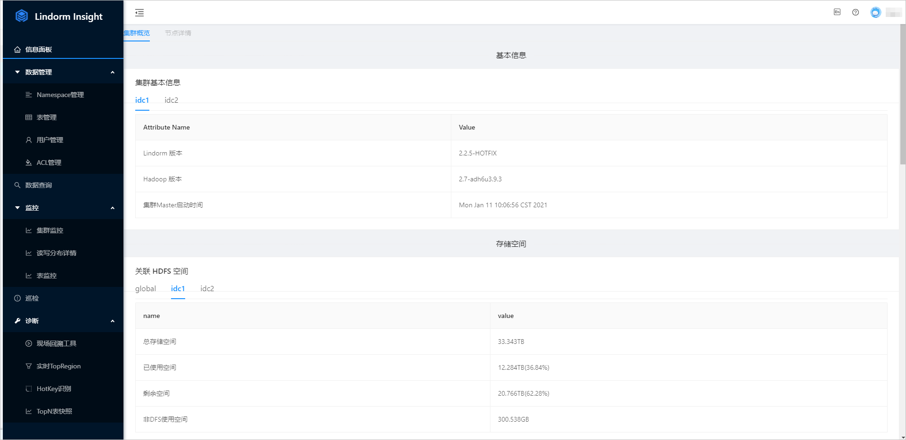The height and width of the screenshot is (440, 906).
Task: Select the 集群概览 tab
Action: click(x=137, y=33)
